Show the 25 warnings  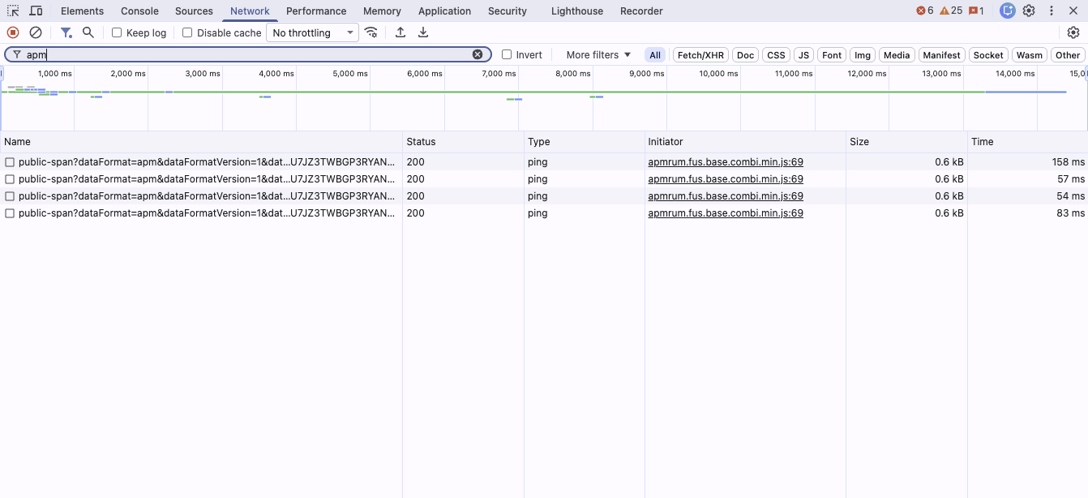pos(951,11)
